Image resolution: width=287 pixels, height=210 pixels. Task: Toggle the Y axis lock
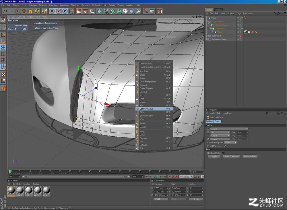[58, 11]
